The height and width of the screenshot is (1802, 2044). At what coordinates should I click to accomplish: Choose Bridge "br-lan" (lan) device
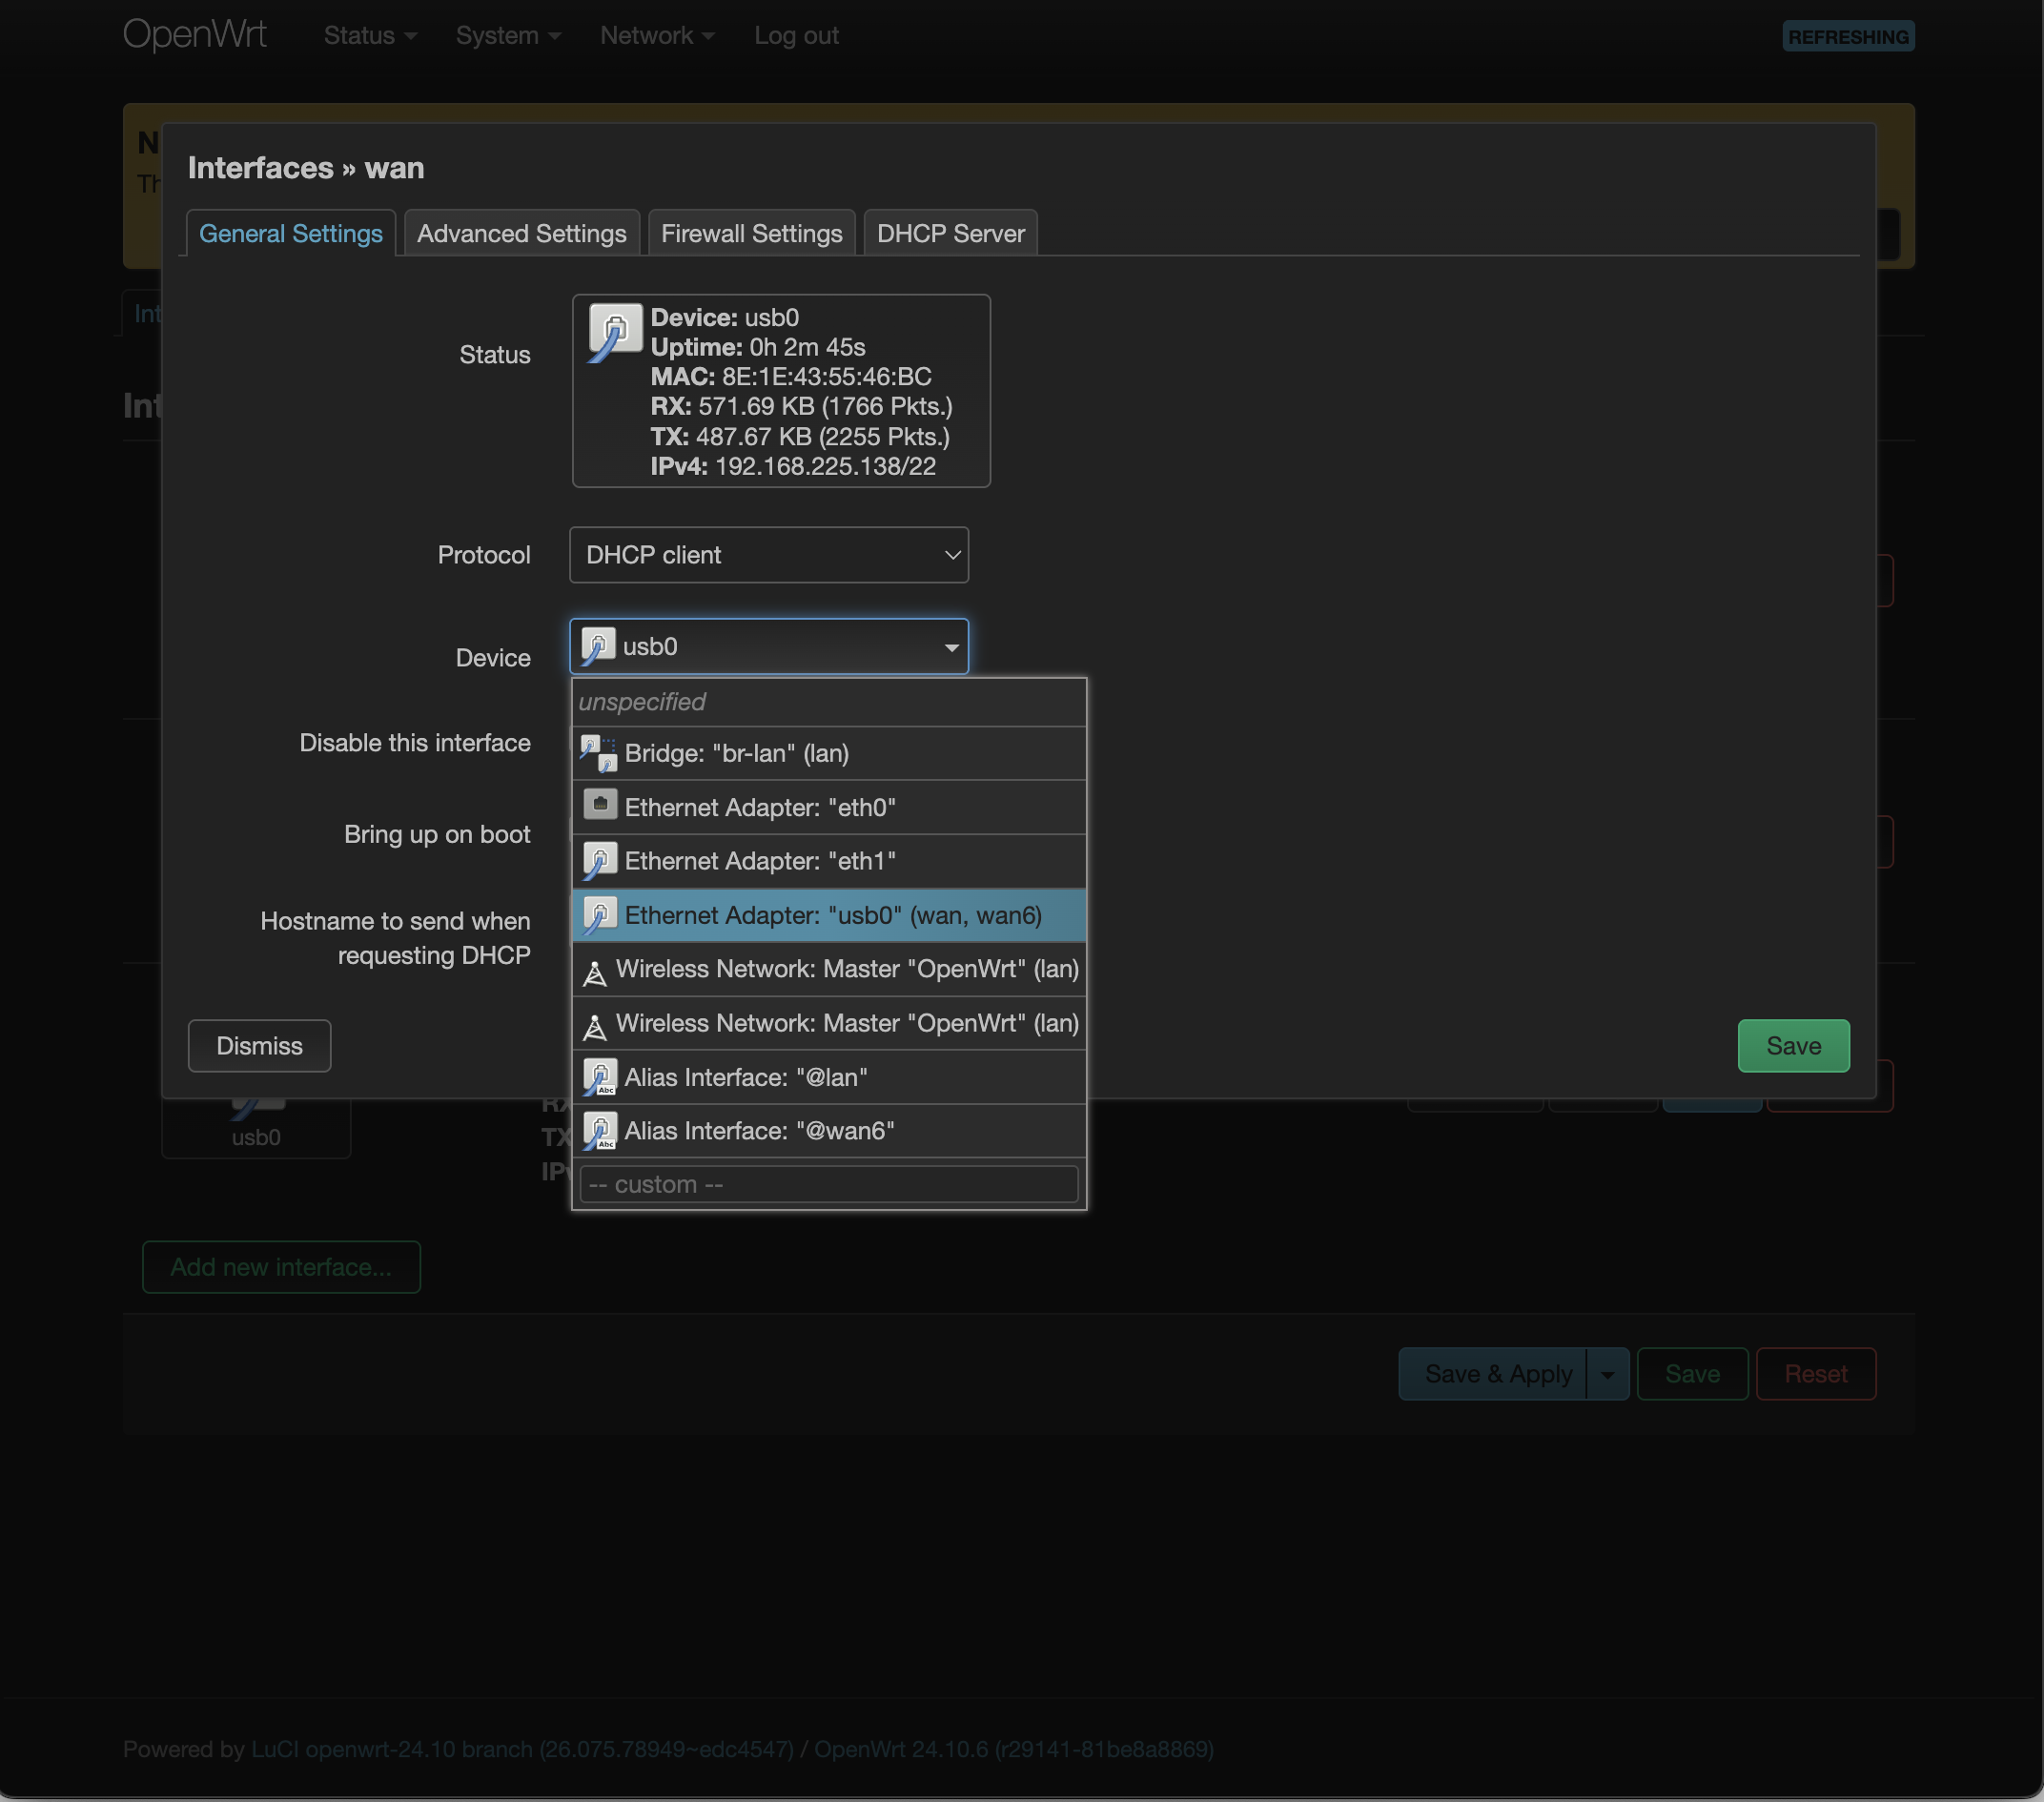pos(829,753)
